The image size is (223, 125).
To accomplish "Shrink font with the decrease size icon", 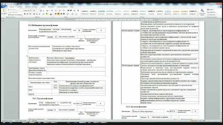I will [43, 11].
